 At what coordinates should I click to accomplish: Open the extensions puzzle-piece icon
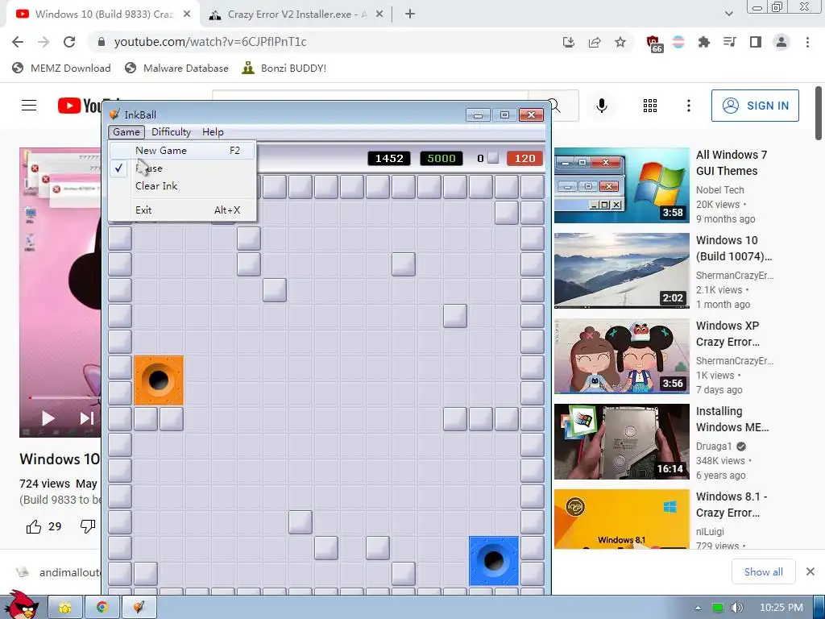tap(704, 42)
